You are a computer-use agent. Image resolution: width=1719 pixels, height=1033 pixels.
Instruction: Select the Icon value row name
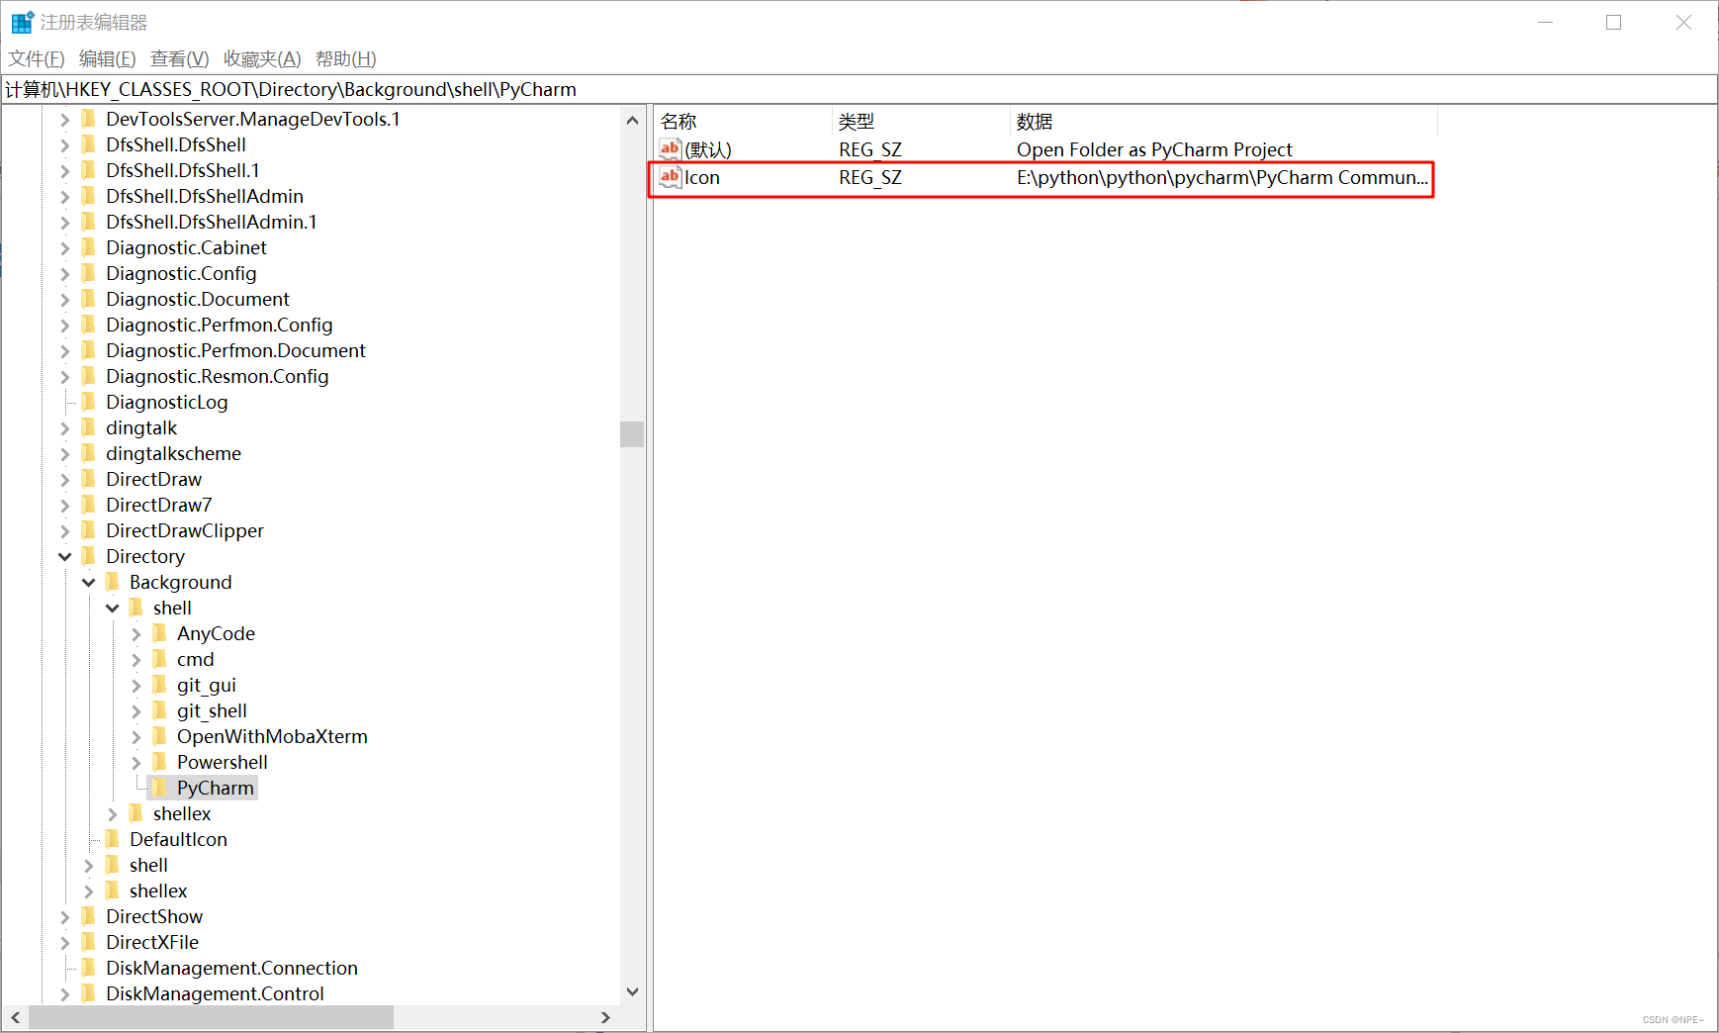702,177
